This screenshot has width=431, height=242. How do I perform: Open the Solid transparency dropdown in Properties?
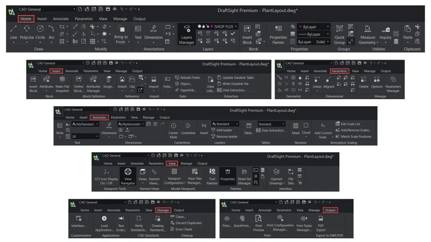[323, 42]
